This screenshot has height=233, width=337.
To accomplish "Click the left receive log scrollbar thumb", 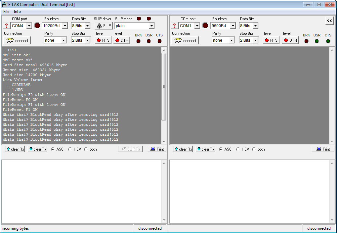I will click(x=164, y=87).
